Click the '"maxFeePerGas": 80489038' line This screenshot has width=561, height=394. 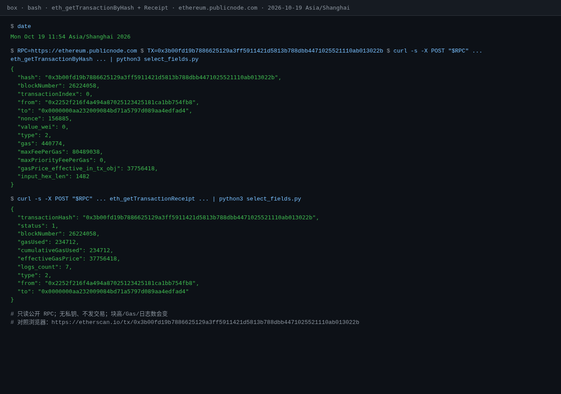[60, 152]
